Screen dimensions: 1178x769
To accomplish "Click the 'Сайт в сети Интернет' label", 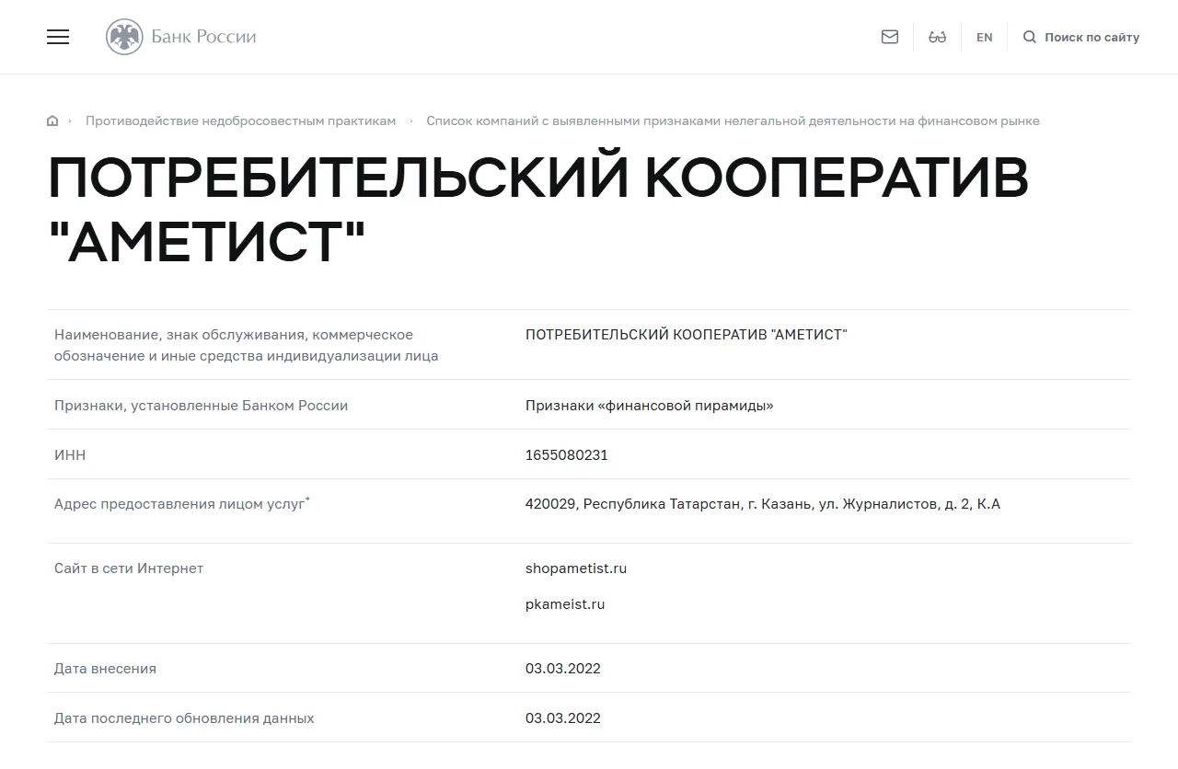I will 129,568.
